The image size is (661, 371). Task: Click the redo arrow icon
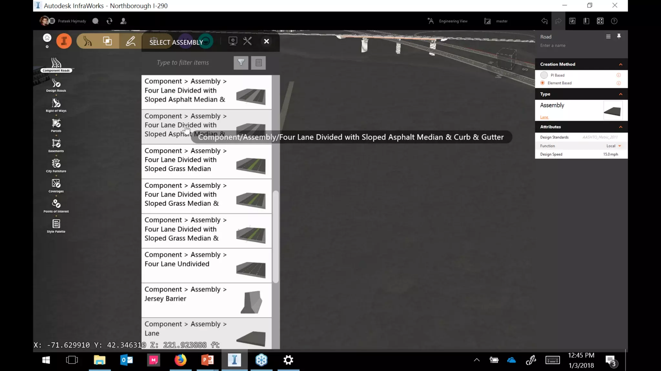click(558, 21)
